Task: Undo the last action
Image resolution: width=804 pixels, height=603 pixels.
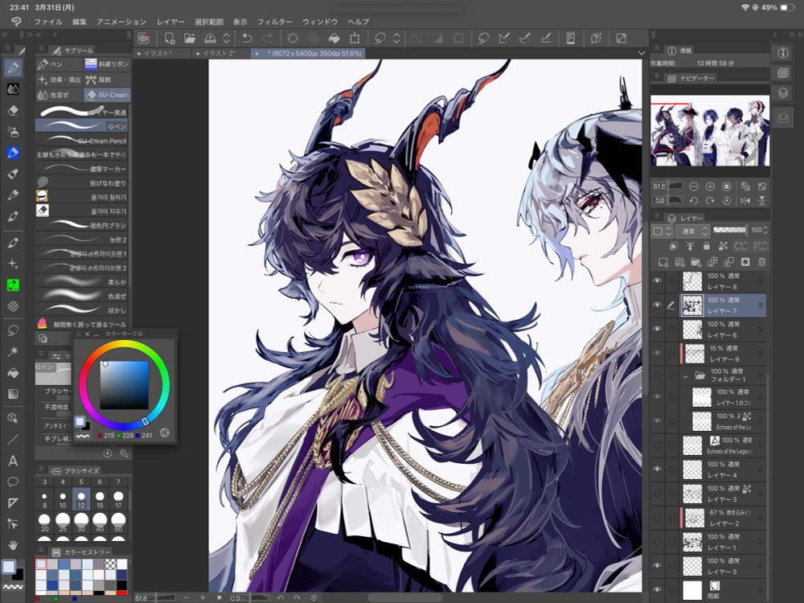Action: [247, 38]
